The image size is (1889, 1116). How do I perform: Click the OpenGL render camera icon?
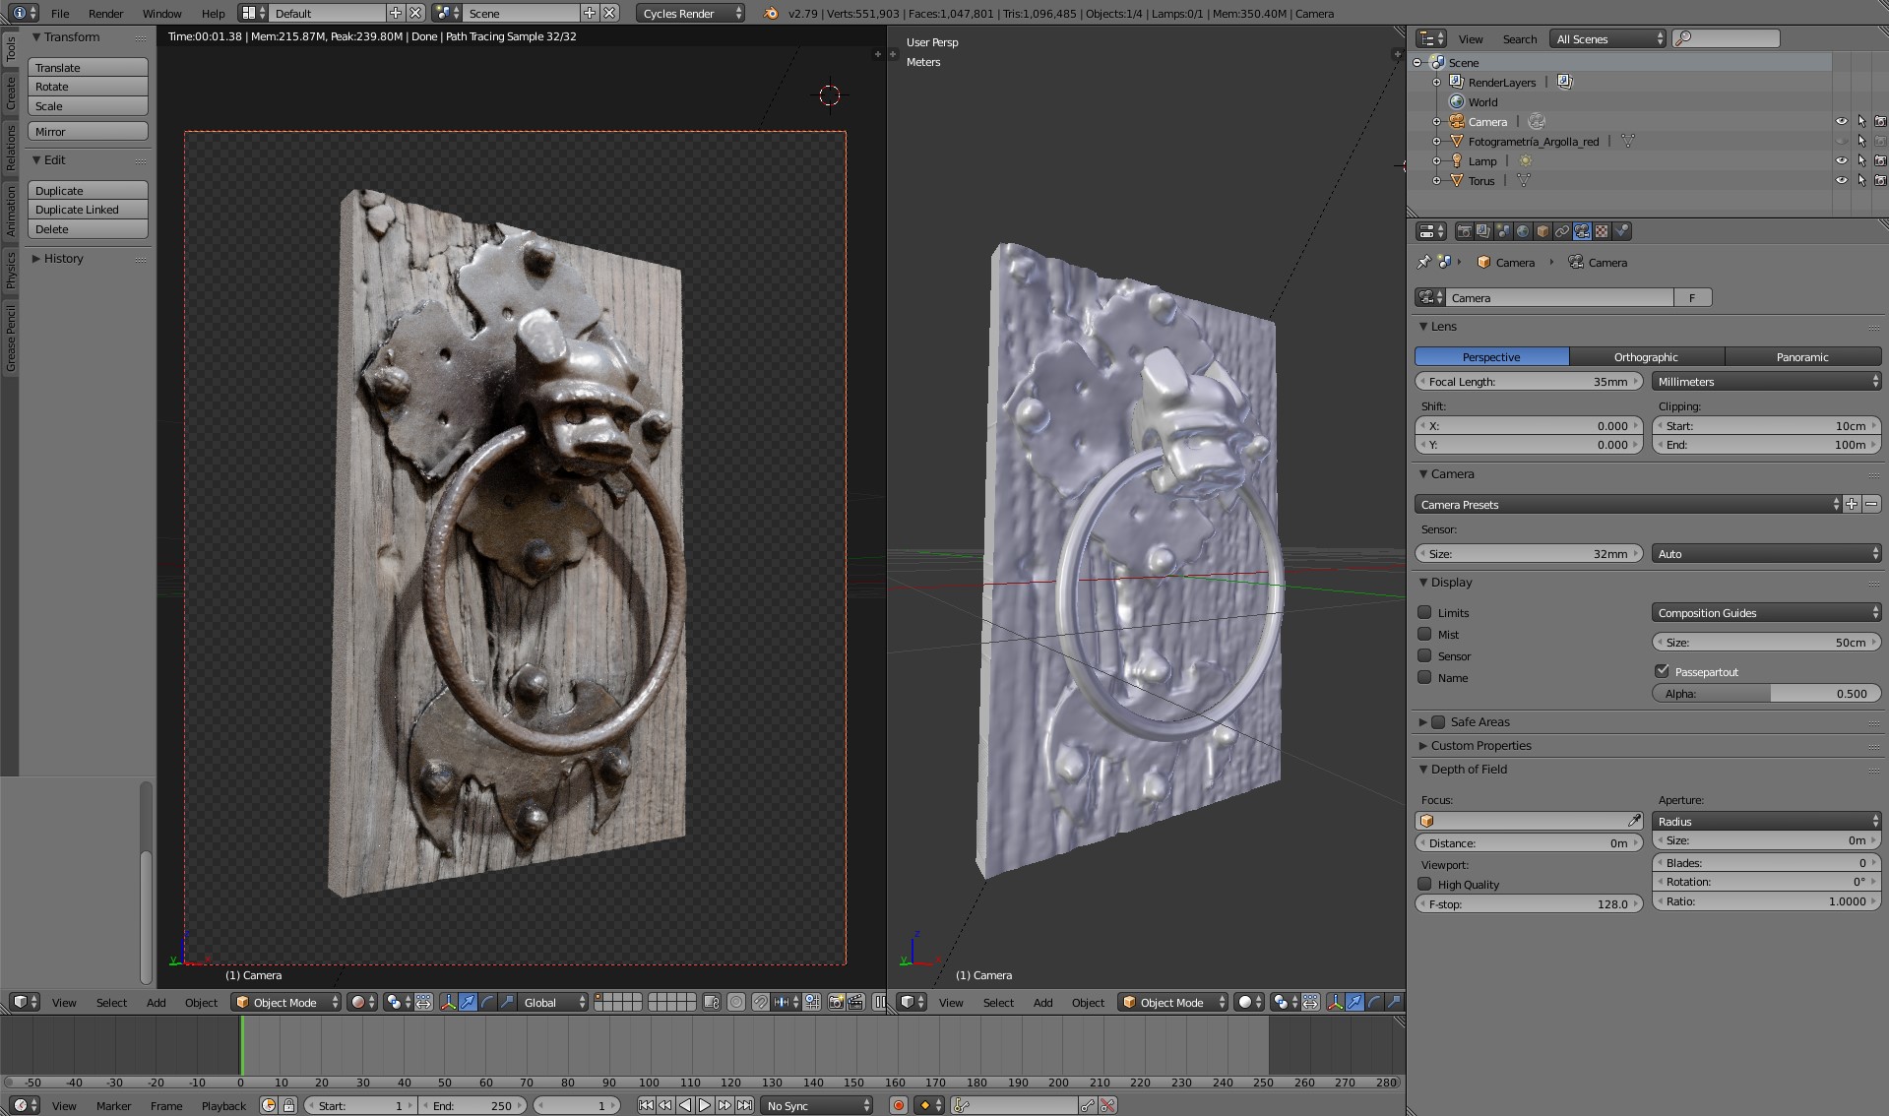click(837, 1002)
